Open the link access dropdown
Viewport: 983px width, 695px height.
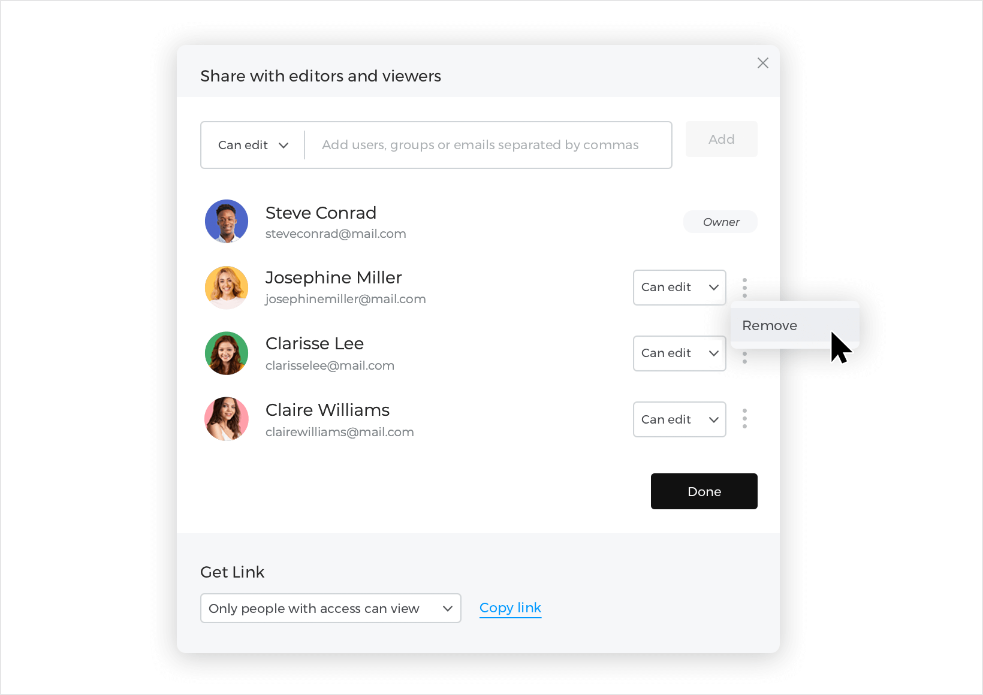pyautogui.click(x=330, y=608)
